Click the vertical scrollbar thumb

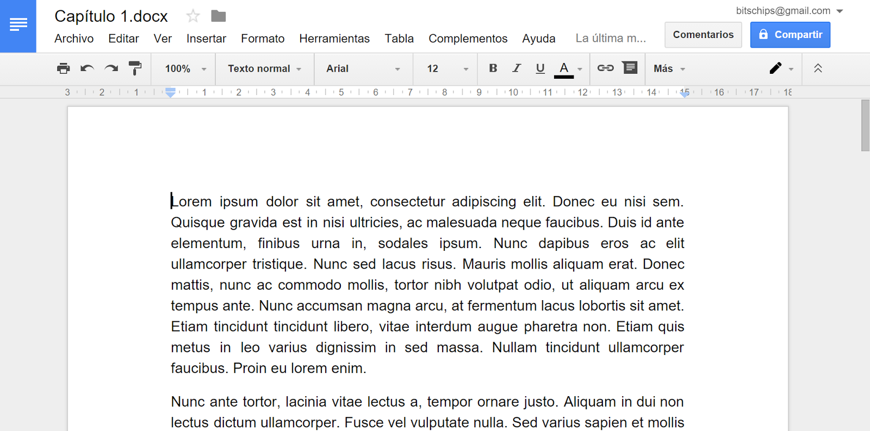tap(865, 125)
